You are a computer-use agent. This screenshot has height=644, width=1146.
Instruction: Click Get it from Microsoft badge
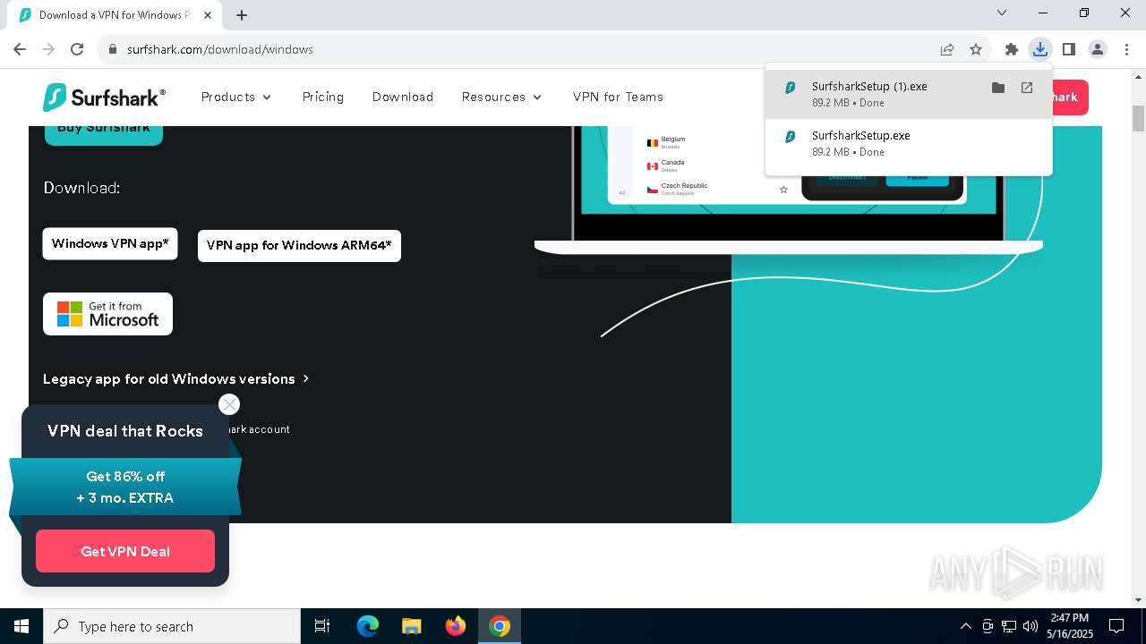107,314
